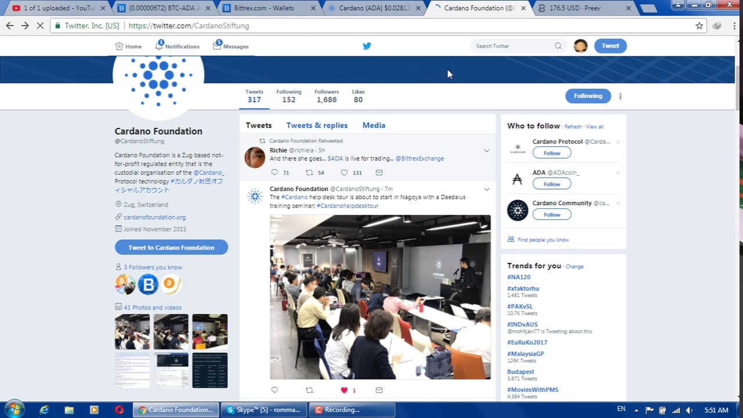This screenshot has width=743, height=418.
Task: Click Find people you know
Action: pyautogui.click(x=543, y=240)
